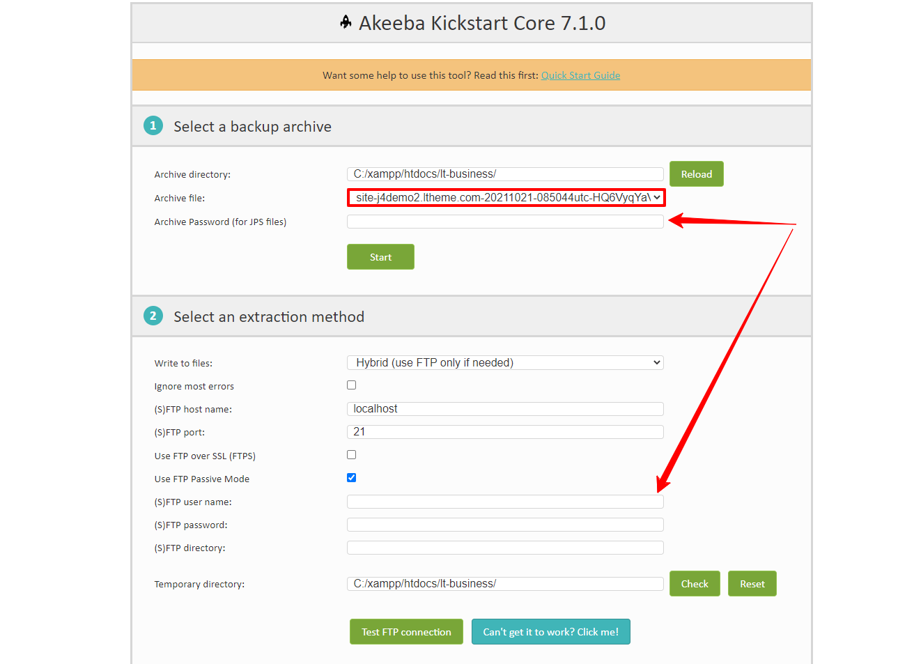Click the Reset button
Image resolution: width=921 pixels, height=664 pixels.
point(752,584)
